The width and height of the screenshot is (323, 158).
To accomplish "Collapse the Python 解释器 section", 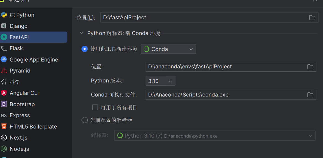I will pyautogui.click(x=82, y=33).
